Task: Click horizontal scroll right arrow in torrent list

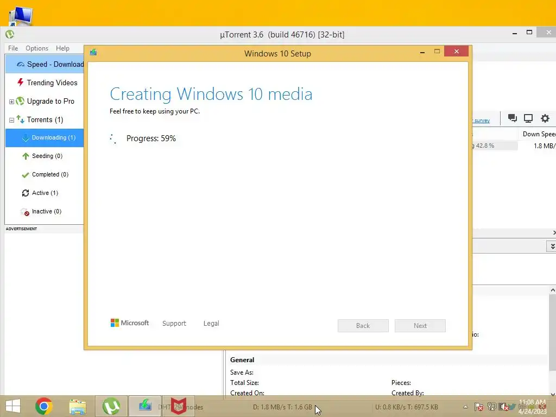Action: tap(553, 232)
